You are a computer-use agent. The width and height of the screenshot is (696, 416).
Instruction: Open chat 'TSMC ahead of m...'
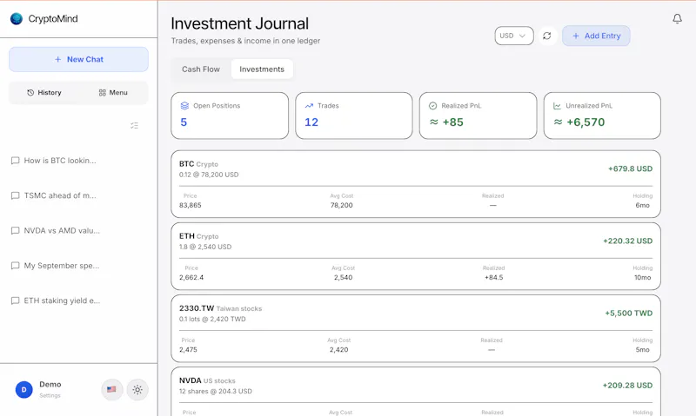(x=60, y=195)
